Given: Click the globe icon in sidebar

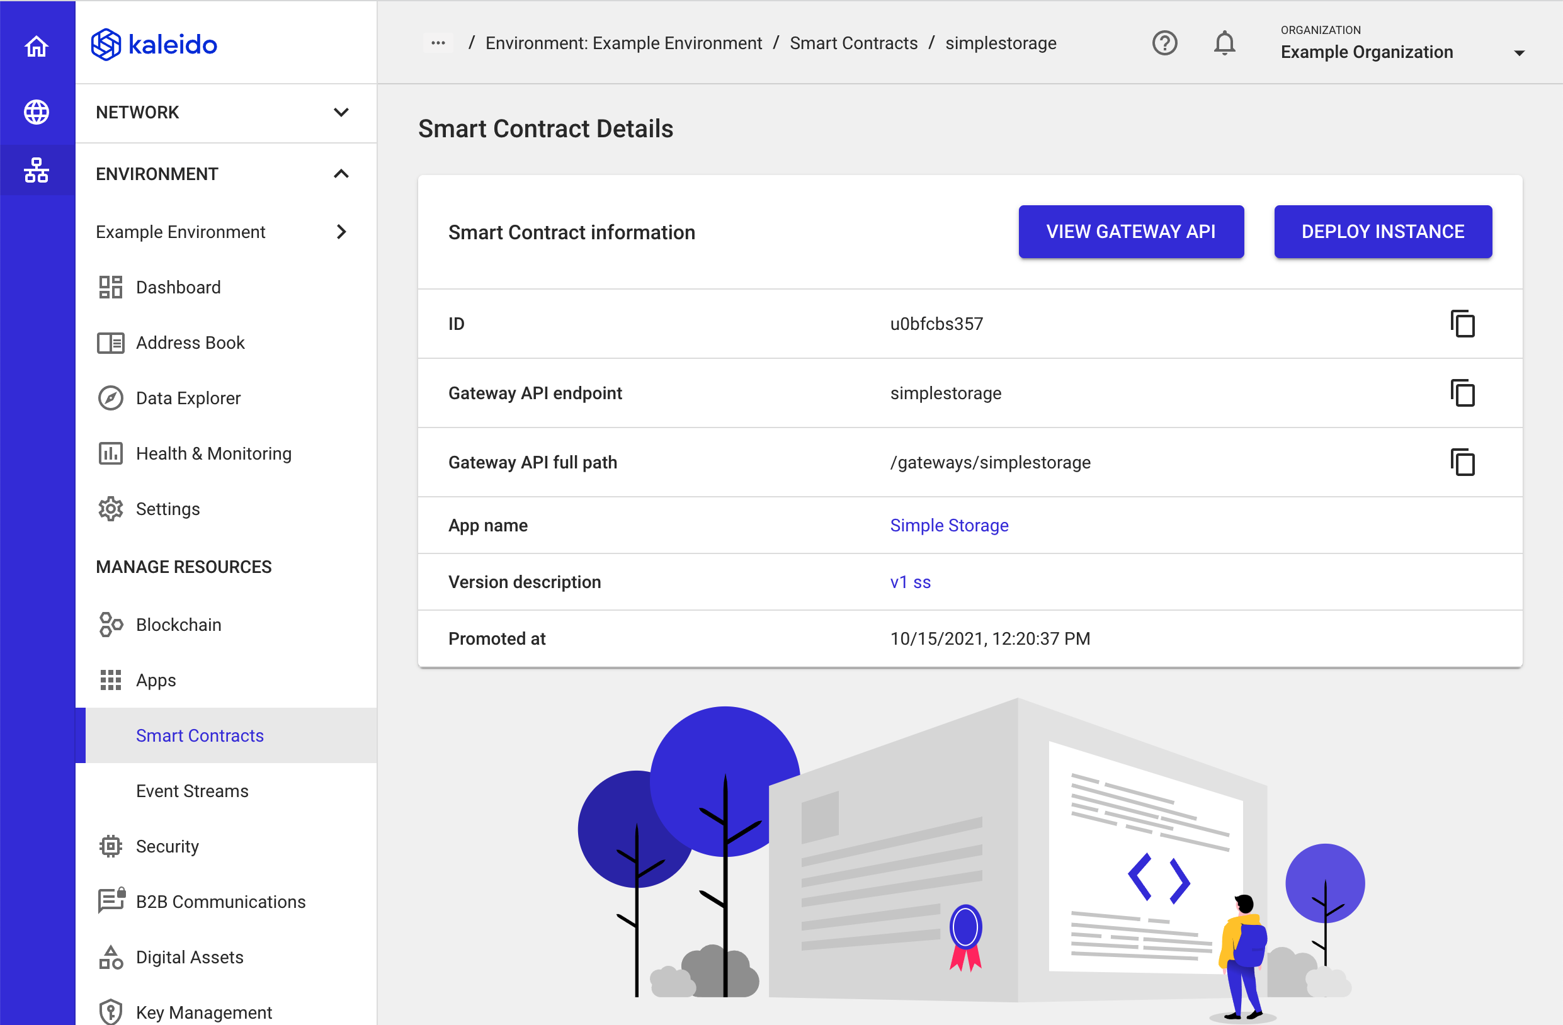Looking at the screenshot, I should [x=38, y=111].
